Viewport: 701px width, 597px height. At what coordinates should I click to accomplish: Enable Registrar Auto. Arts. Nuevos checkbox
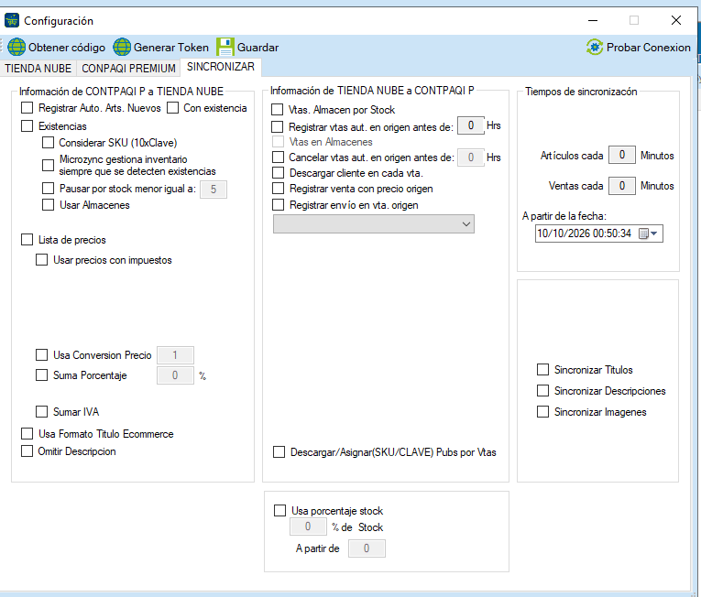[x=27, y=108]
